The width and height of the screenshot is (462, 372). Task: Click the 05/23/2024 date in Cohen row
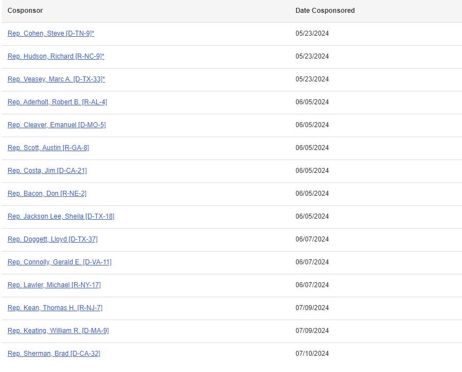point(312,33)
